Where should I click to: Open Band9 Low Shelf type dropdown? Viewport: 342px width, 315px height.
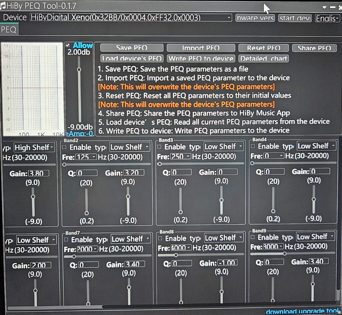click(315, 236)
